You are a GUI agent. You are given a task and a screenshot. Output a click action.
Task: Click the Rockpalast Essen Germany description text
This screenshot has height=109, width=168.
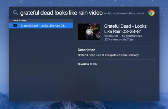(x=108, y=55)
